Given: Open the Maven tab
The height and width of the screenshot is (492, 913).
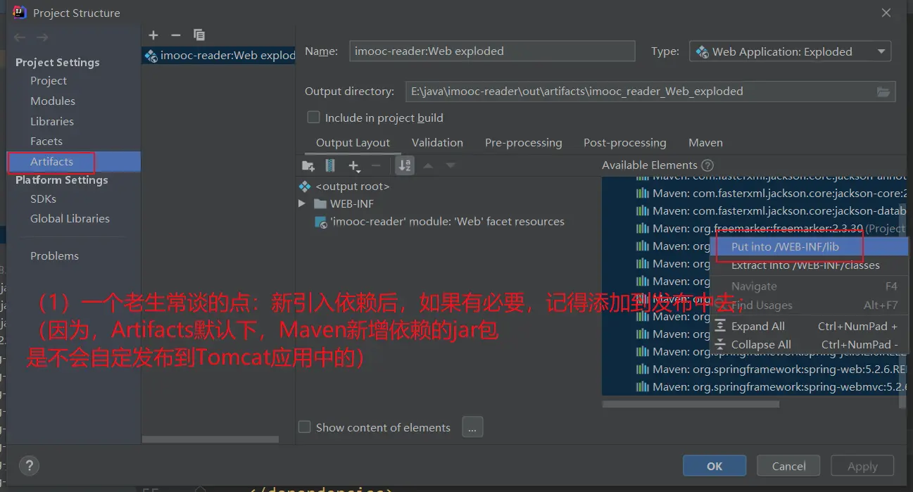Looking at the screenshot, I should (x=705, y=143).
